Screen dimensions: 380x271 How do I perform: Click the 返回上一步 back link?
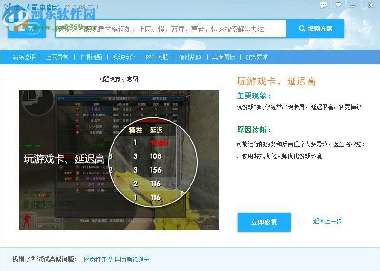click(x=327, y=221)
